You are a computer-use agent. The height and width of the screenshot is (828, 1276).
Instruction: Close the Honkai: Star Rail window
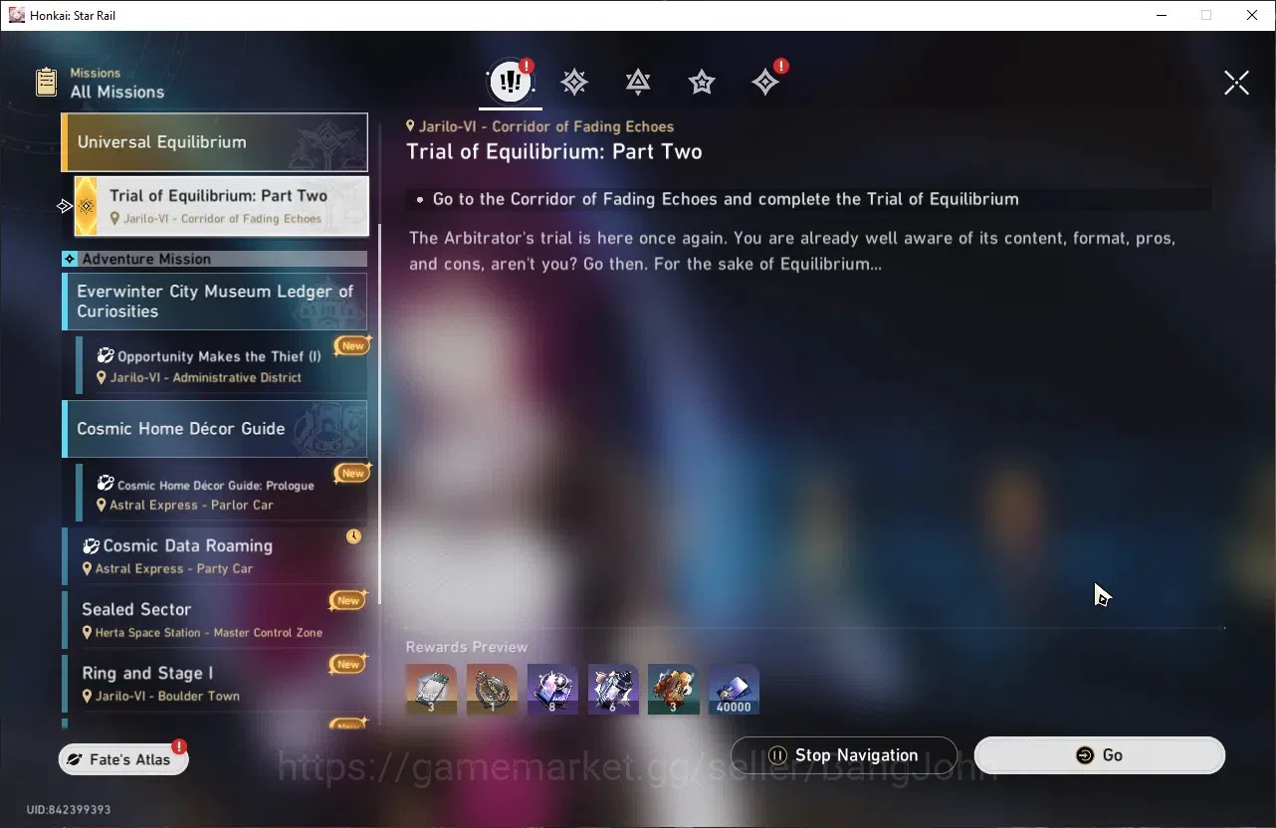[x=1252, y=15]
